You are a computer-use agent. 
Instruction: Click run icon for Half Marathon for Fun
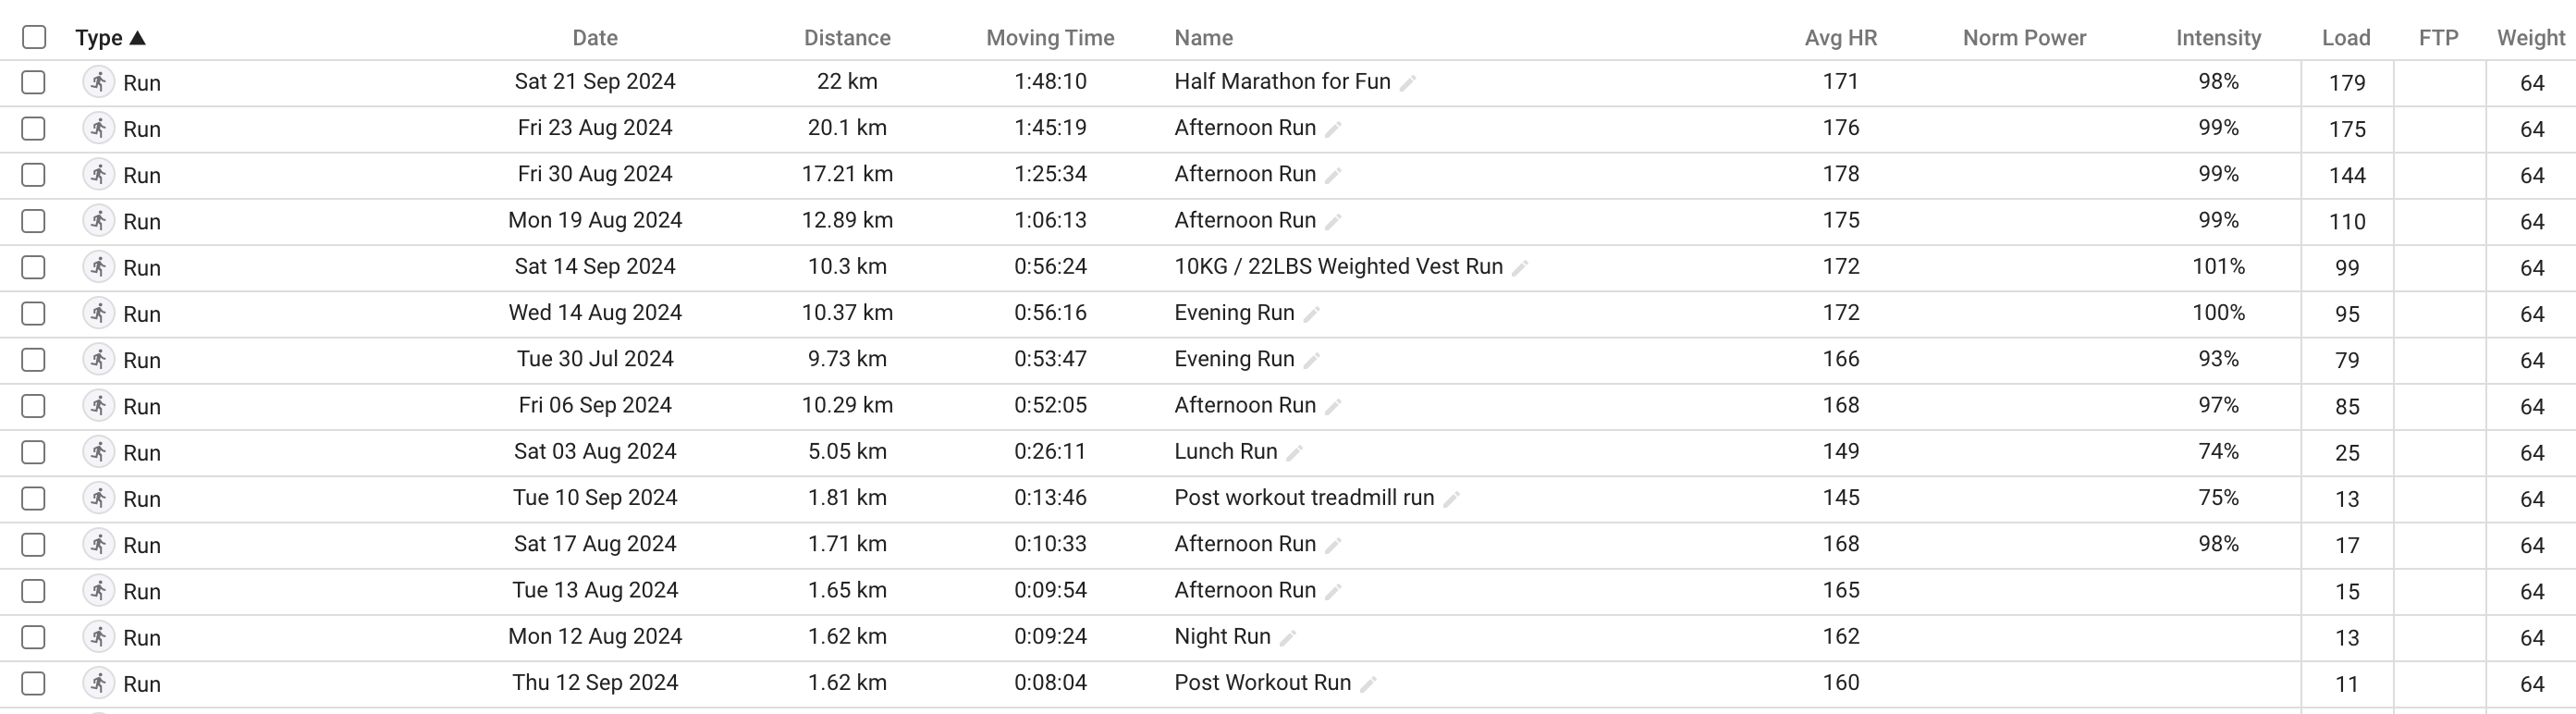tap(98, 82)
